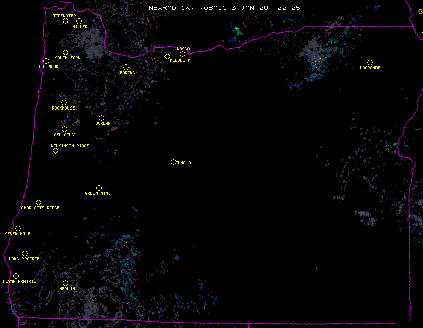This screenshot has height=328, width=423.
Task: Click the Wasco station circle marker
Action: (182, 54)
